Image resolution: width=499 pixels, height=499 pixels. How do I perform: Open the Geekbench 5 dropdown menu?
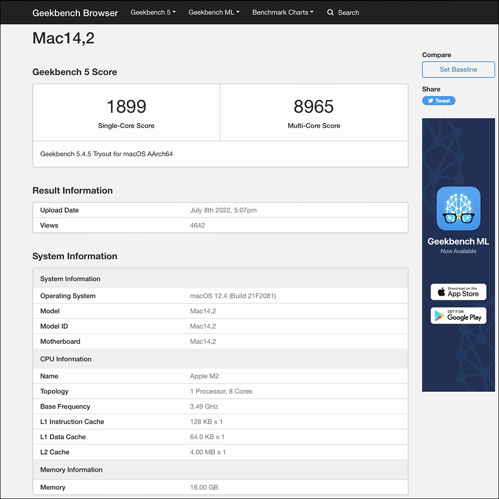coord(153,12)
